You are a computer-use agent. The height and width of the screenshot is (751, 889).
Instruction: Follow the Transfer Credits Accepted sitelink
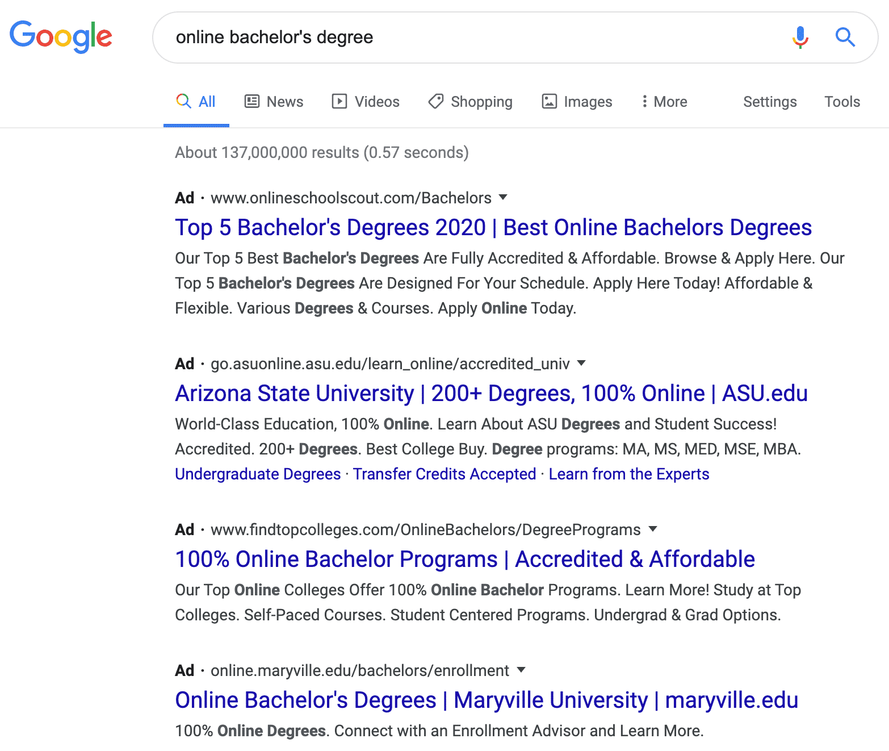(444, 474)
